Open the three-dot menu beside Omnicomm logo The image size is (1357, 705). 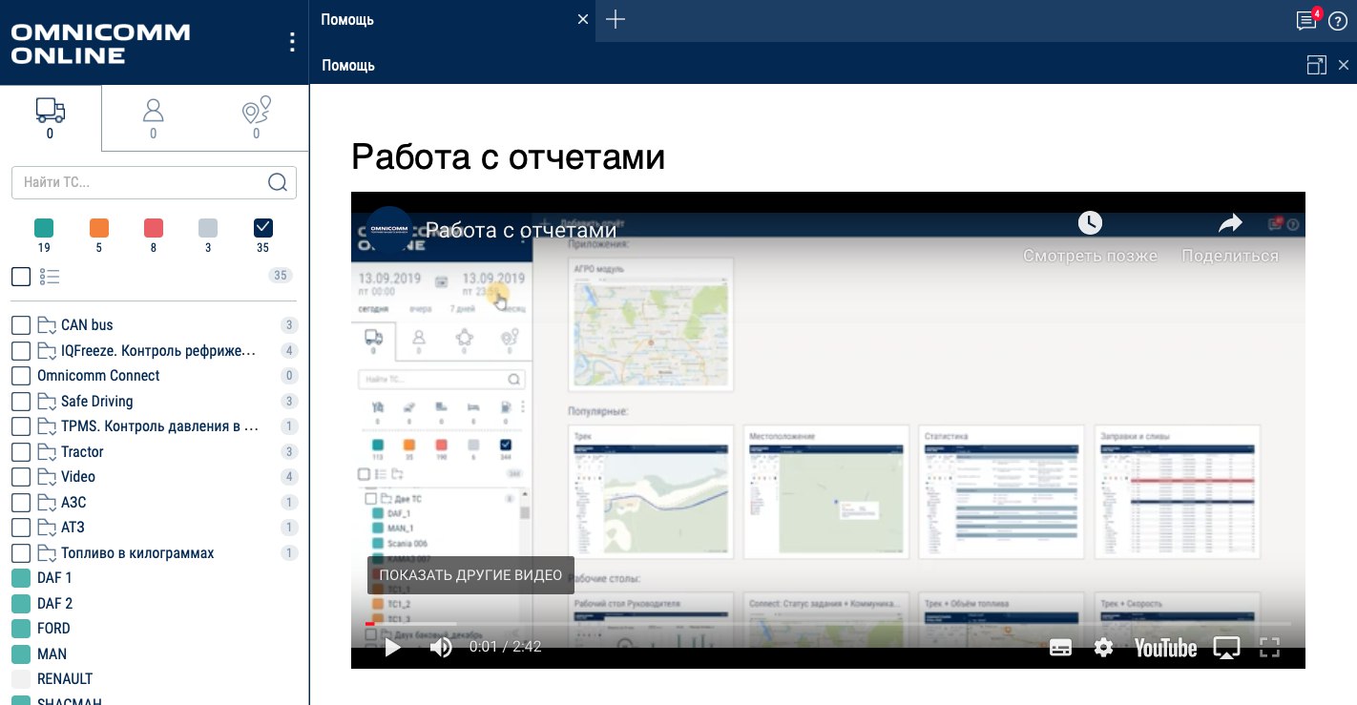292,42
